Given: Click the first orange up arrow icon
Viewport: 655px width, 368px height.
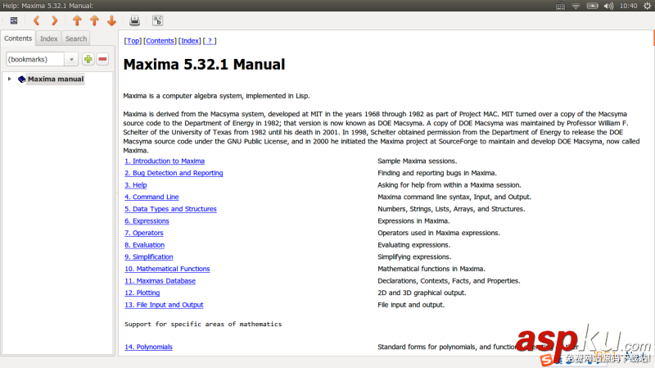Looking at the screenshot, I should [x=77, y=20].
